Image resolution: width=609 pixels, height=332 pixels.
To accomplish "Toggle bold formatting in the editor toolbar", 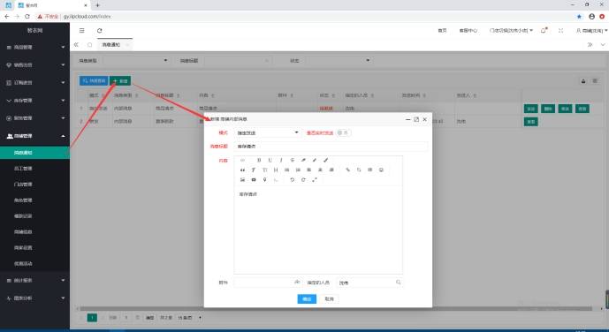I will [x=259, y=160].
